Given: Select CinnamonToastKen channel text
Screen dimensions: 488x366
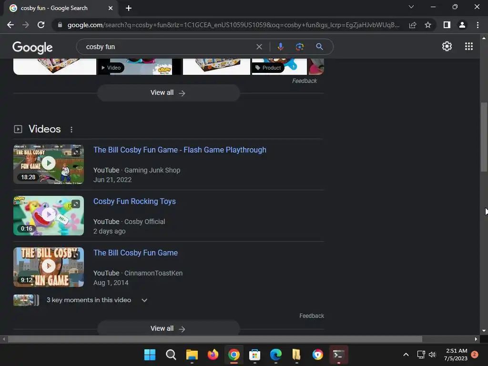Looking at the screenshot, I should tap(153, 273).
